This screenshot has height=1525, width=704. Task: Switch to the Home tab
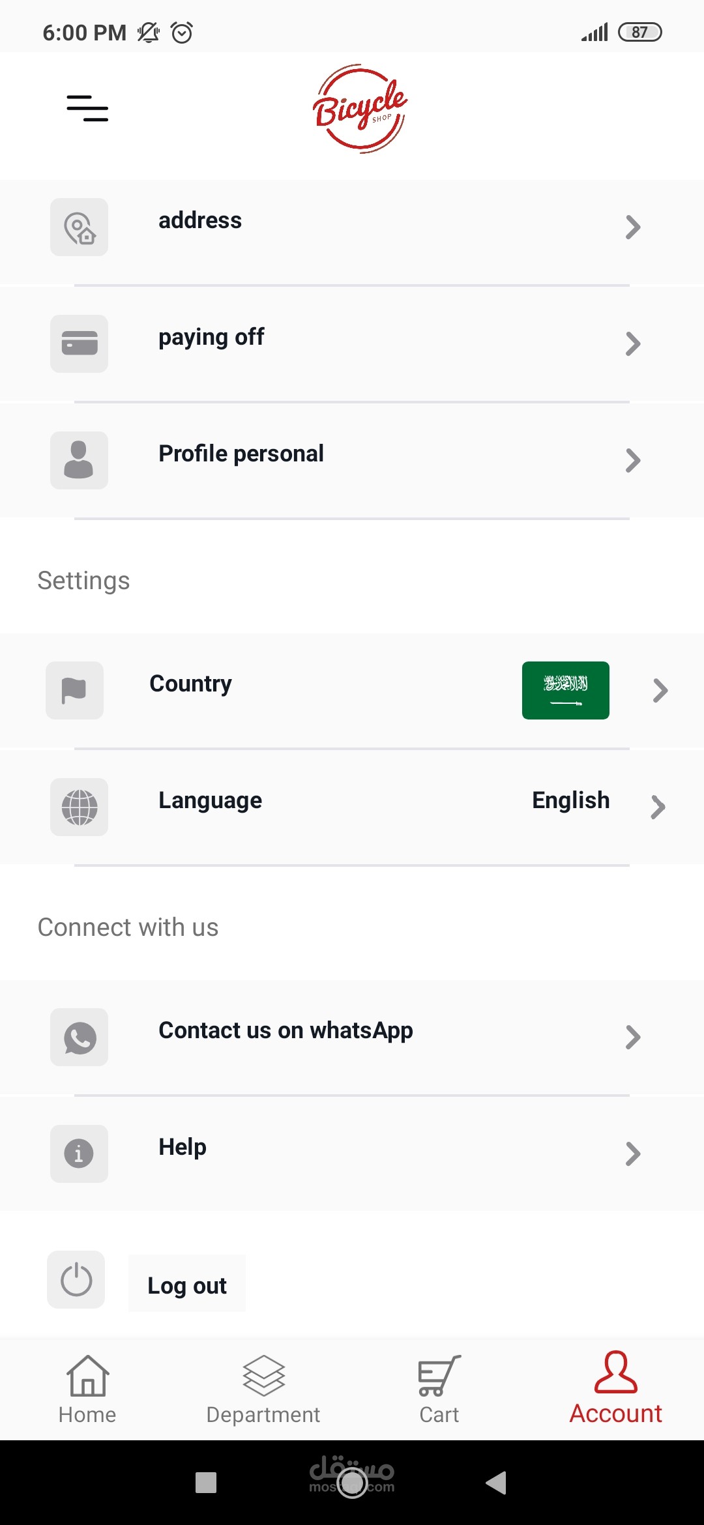click(x=87, y=1388)
